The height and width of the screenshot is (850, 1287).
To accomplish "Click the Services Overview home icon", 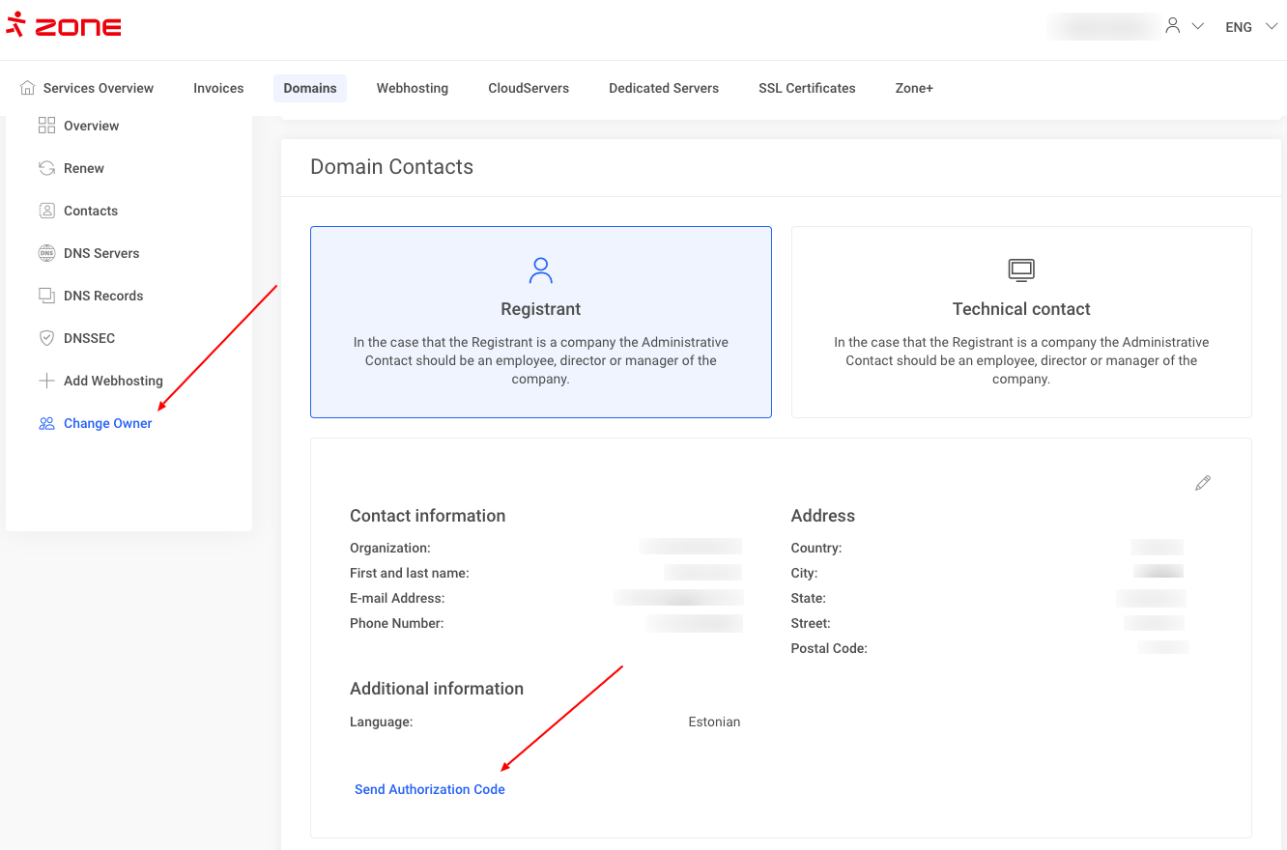I will (x=28, y=88).
